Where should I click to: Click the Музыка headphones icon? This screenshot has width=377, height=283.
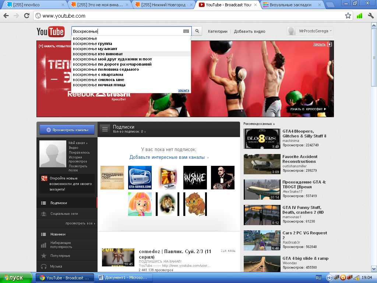44,266
